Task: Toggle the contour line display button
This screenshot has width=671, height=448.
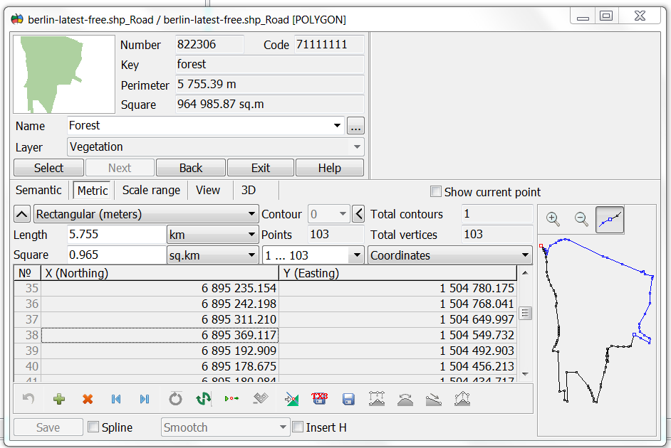Action: 610,220
